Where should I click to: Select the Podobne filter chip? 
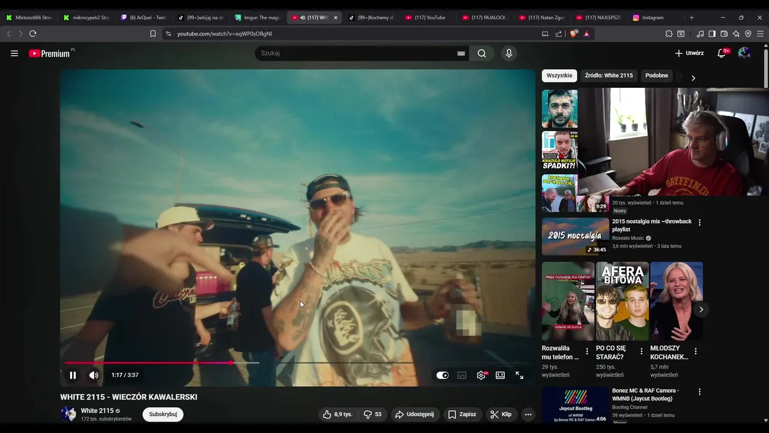(657, 76)
